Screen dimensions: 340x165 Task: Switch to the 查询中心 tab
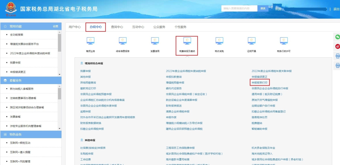(x=117, y=27)
